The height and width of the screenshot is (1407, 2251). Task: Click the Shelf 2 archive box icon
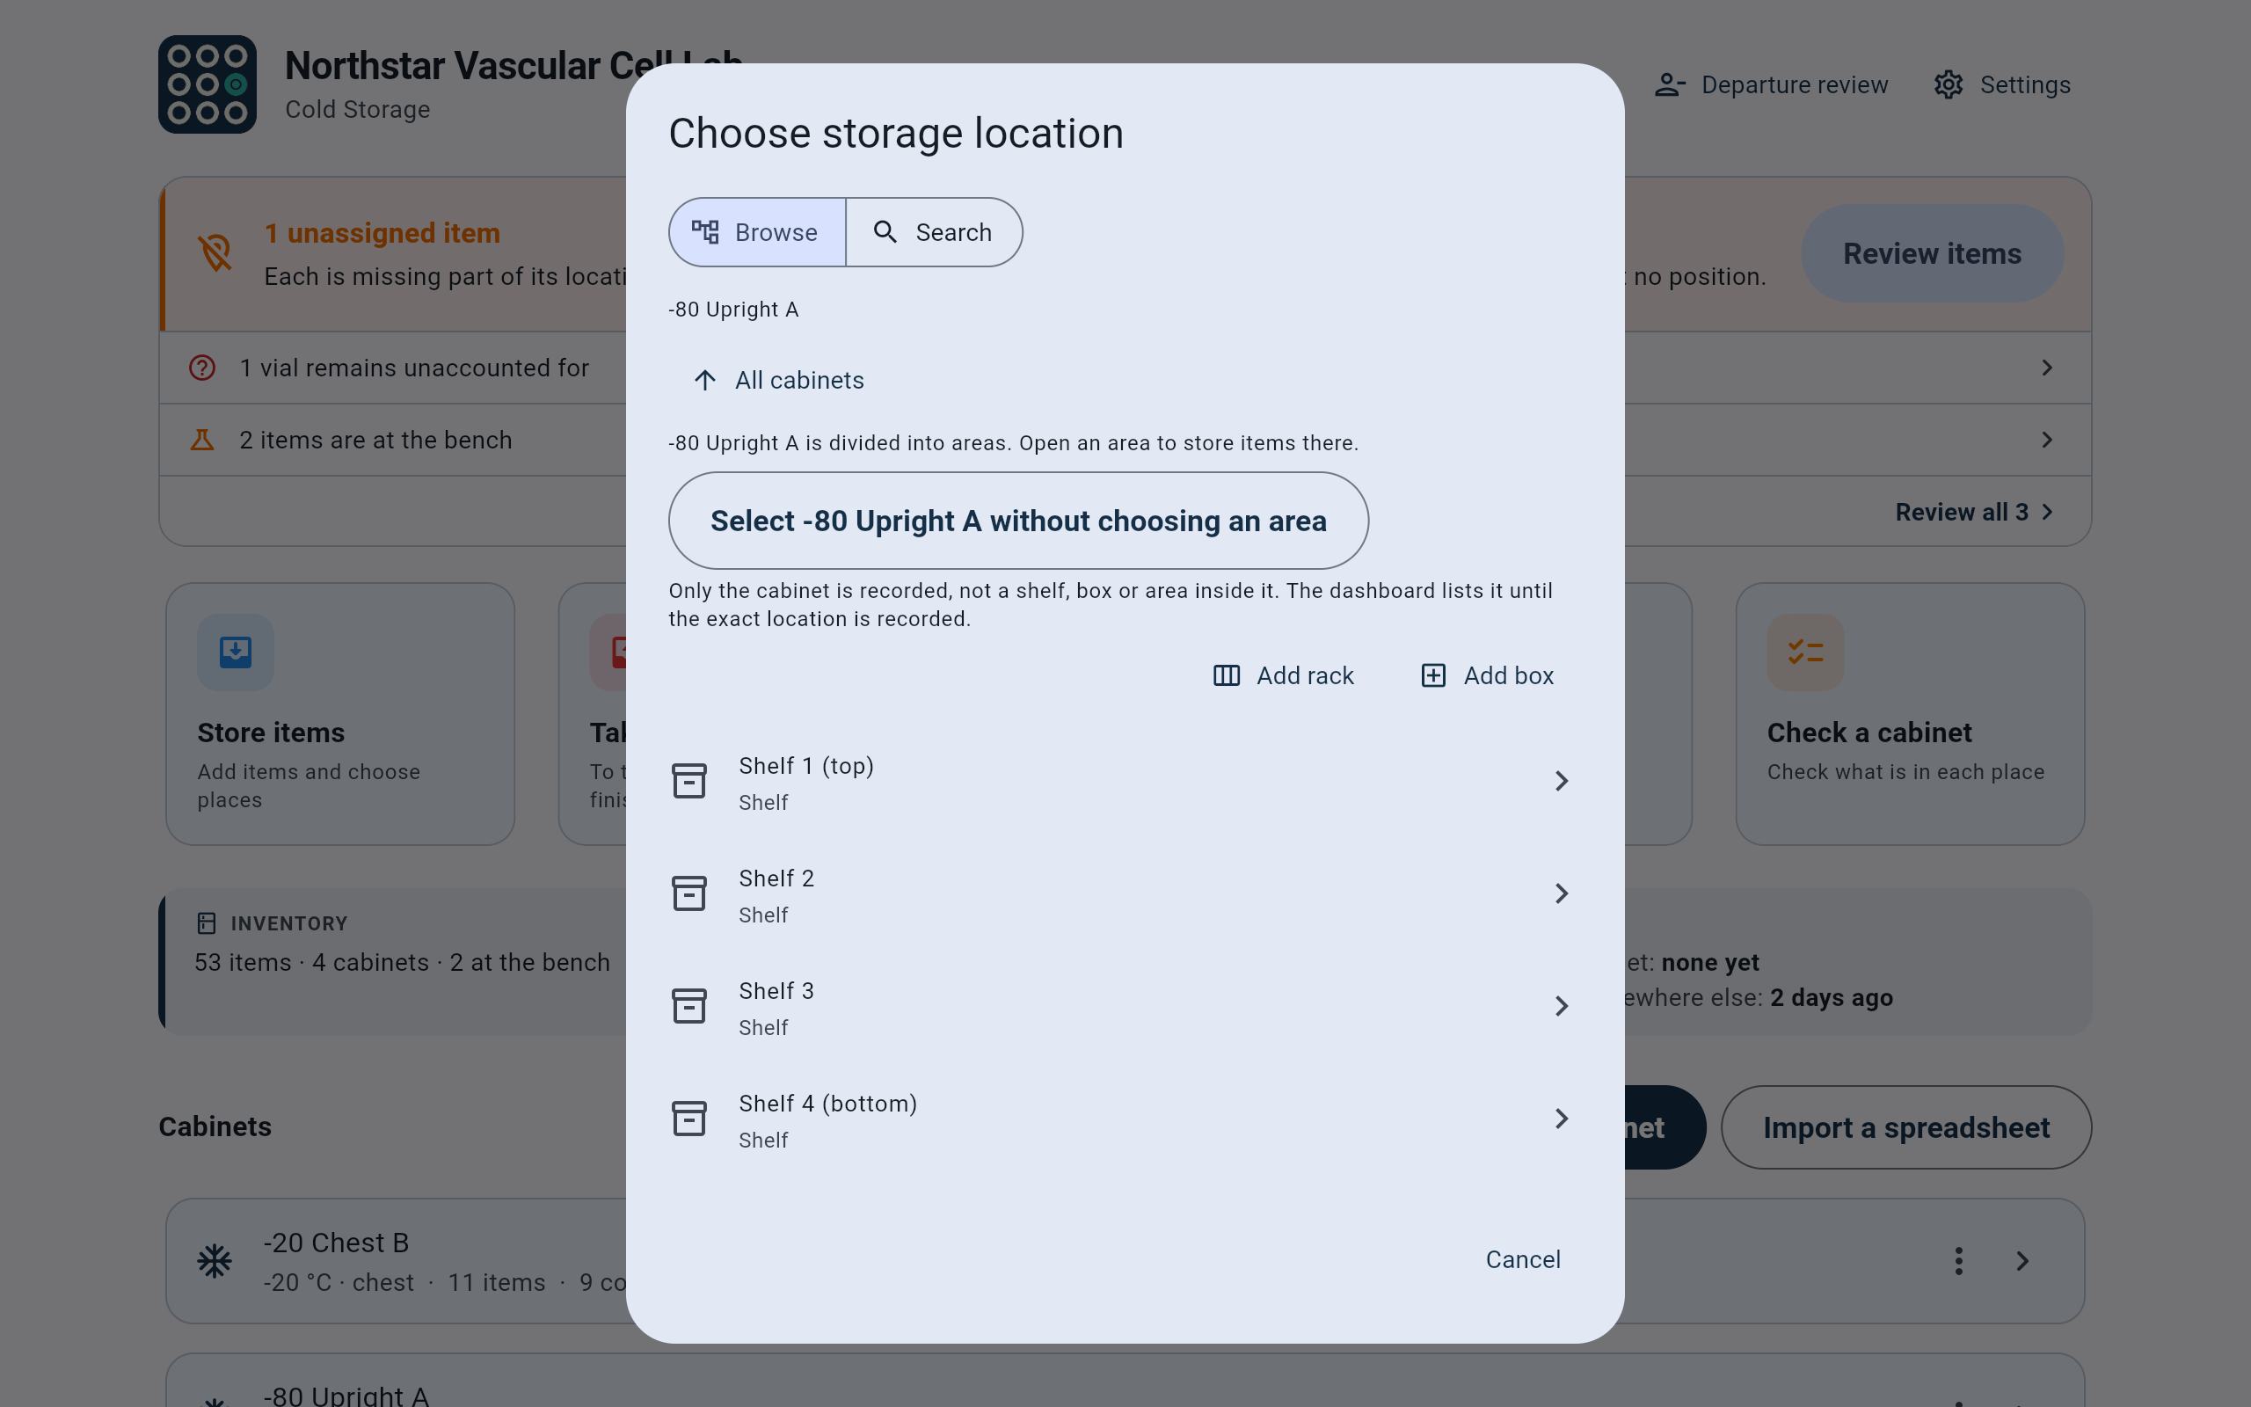coord(689,894)
